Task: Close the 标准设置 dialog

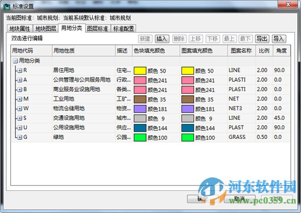Action: (x=288, y=4)
